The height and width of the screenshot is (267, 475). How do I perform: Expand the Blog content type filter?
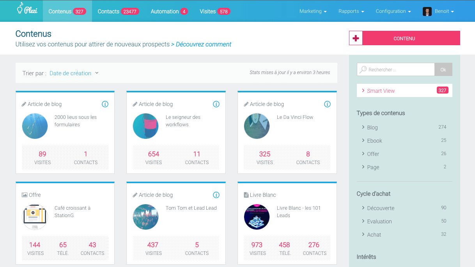pyautogui.click(x=372, y=127)
